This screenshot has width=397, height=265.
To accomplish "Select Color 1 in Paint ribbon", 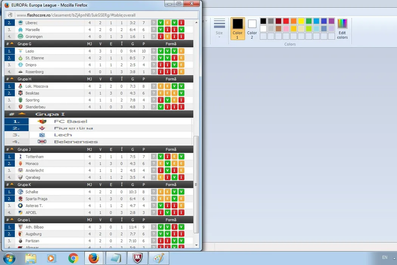I will (237, 28).
